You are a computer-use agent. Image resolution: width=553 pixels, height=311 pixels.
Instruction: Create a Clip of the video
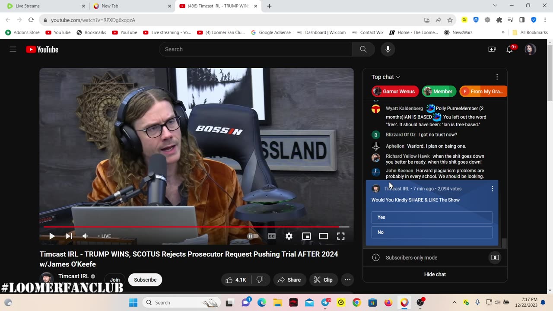coord(323,280)
